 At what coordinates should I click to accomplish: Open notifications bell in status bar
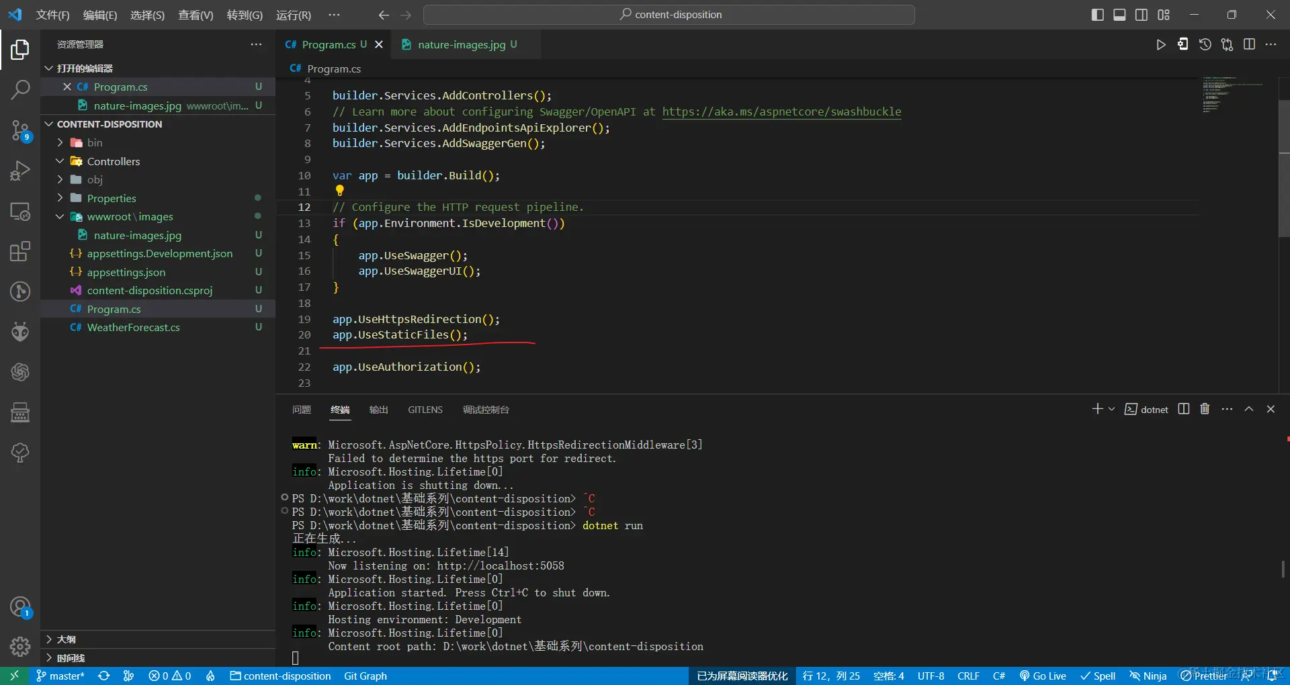click(x=1272, y=676)
